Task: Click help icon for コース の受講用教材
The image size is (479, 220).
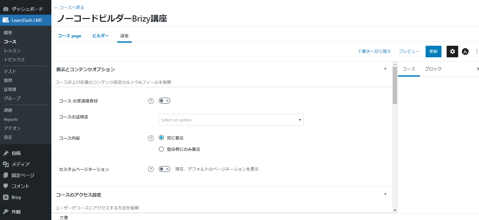Action: coord(151,101)
